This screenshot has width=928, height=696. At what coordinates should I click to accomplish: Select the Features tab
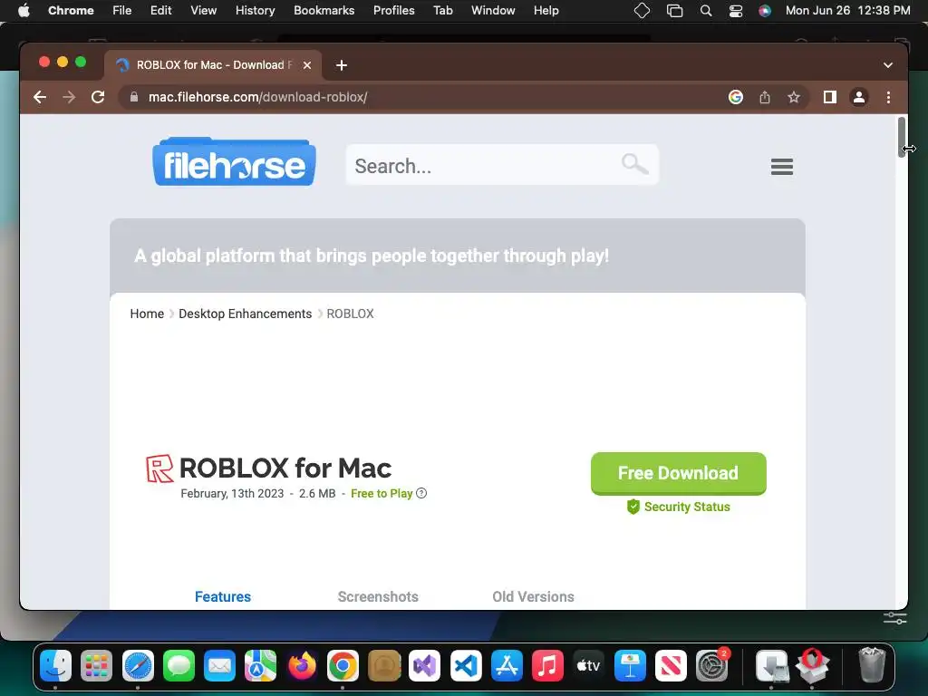[x=223, y=596]
